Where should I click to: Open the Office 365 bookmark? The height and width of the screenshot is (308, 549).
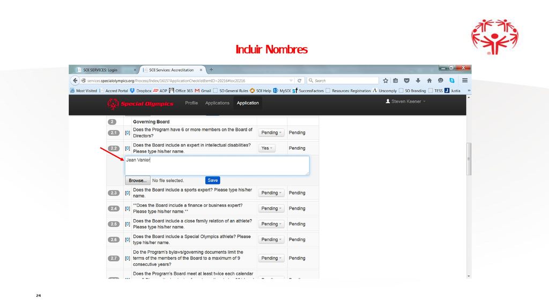click(x=181, y=91)
